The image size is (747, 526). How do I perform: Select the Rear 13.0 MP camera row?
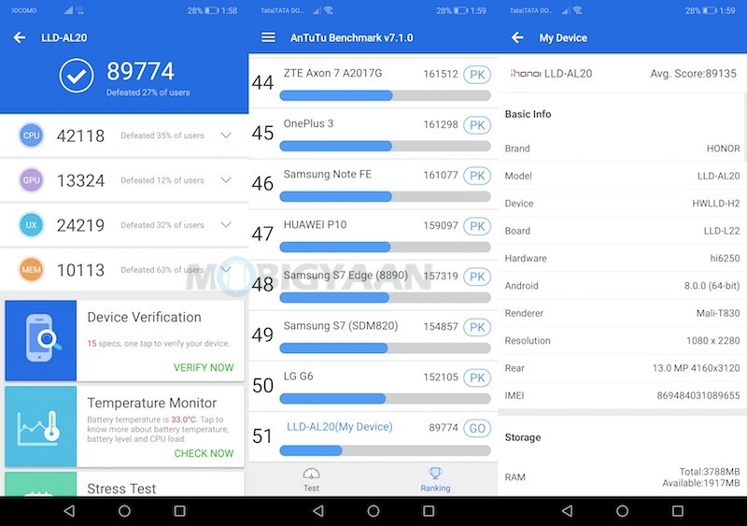click(x=622, y=368)
